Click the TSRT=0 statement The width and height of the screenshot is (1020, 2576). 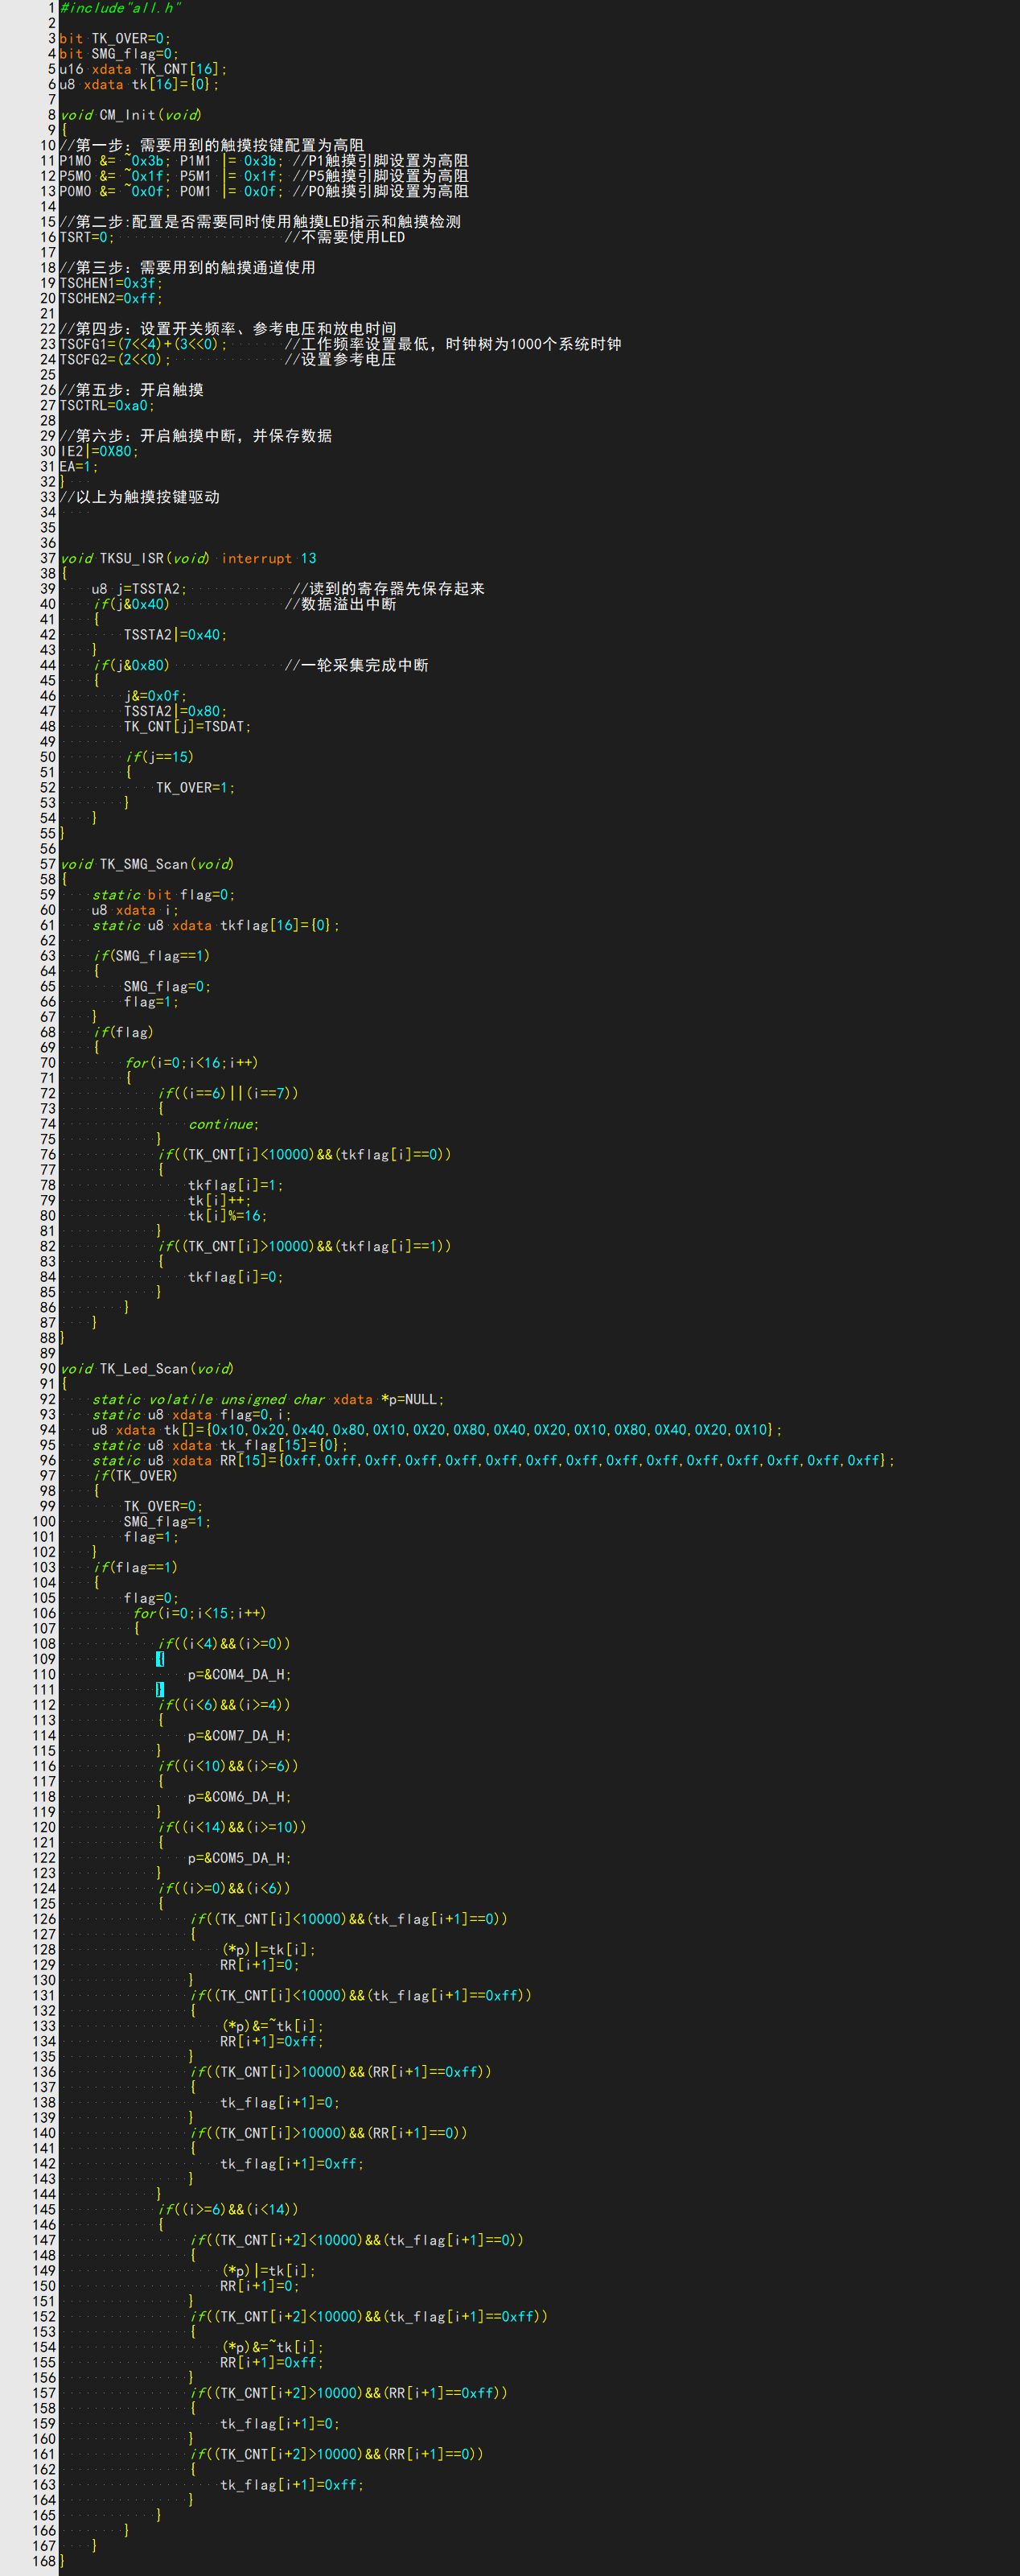click(86, 237)
